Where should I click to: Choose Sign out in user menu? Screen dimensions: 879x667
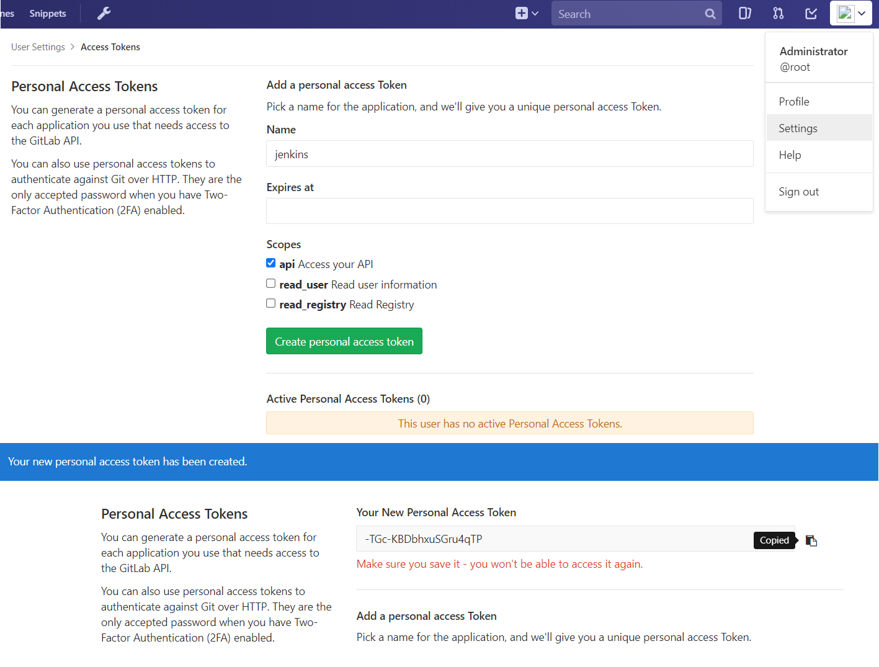click(819, 192)
